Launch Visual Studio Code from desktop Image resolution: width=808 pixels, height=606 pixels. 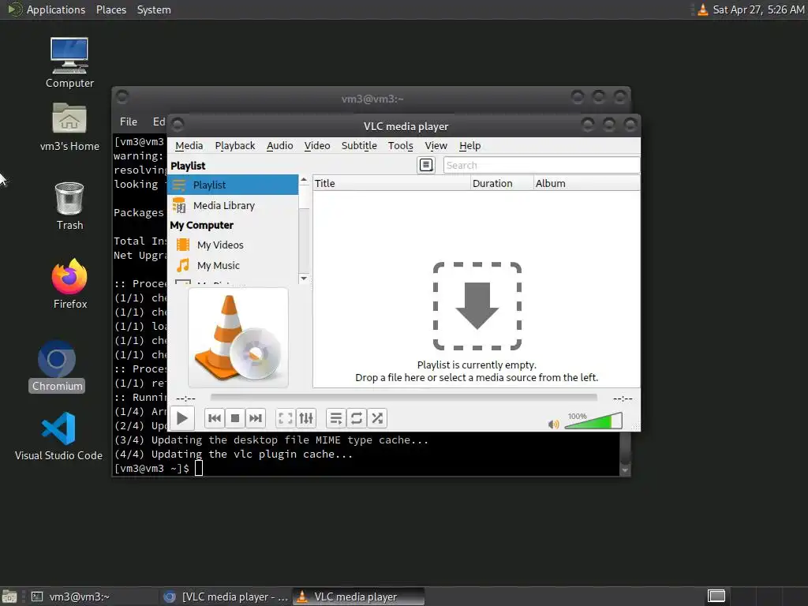click(58, 436)
